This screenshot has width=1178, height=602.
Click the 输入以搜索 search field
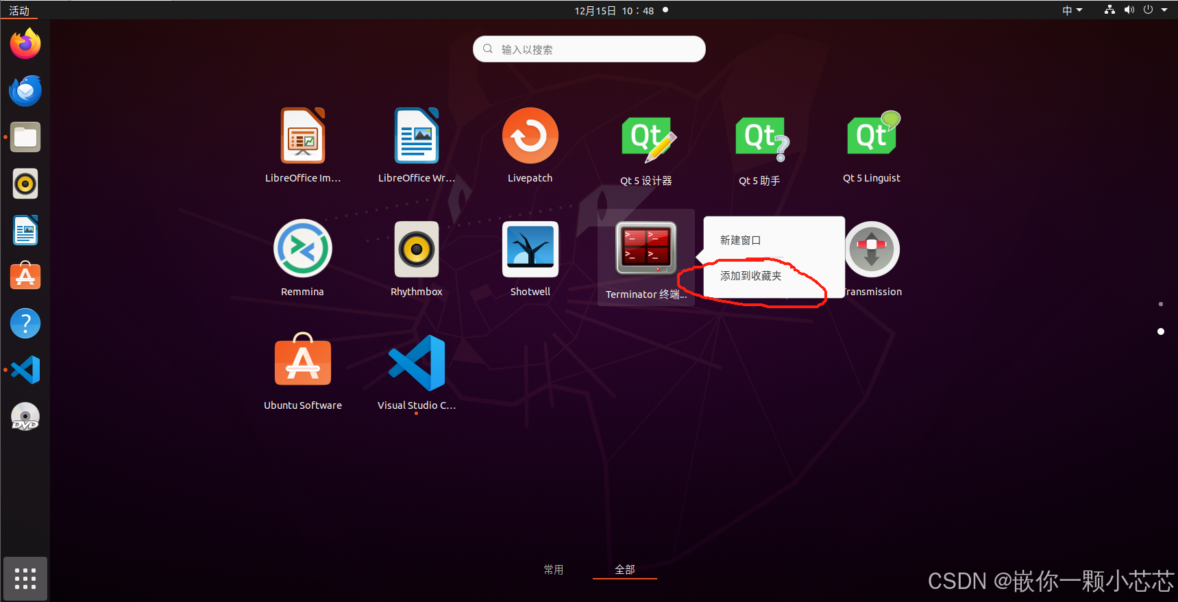pyautogui.click(x=589, y=49)
